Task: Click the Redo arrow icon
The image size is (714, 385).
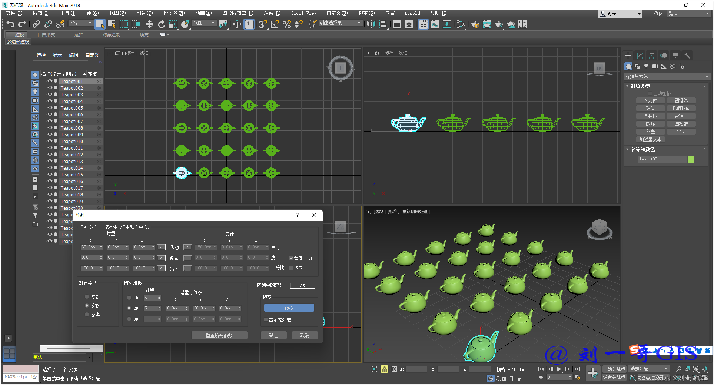Action: coord(22,24)
